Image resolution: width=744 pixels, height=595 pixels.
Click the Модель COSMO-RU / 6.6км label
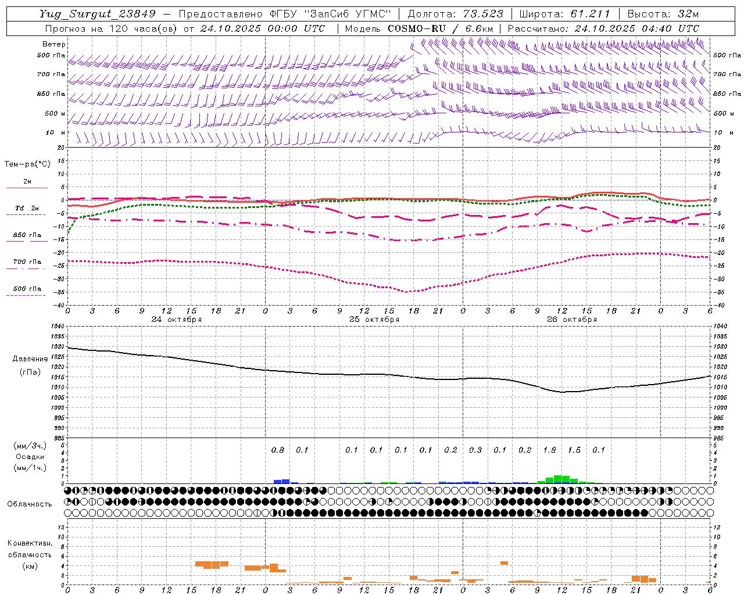[x=419, y=28]
